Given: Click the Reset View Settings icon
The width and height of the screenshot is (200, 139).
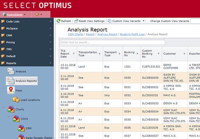Looking at the screenshot, I should pyautogui.click(x=76, y=21).
